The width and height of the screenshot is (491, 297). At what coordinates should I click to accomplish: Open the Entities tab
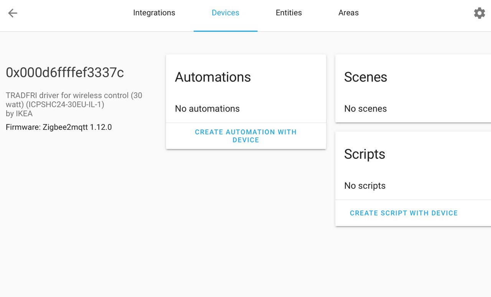[288, 13]
